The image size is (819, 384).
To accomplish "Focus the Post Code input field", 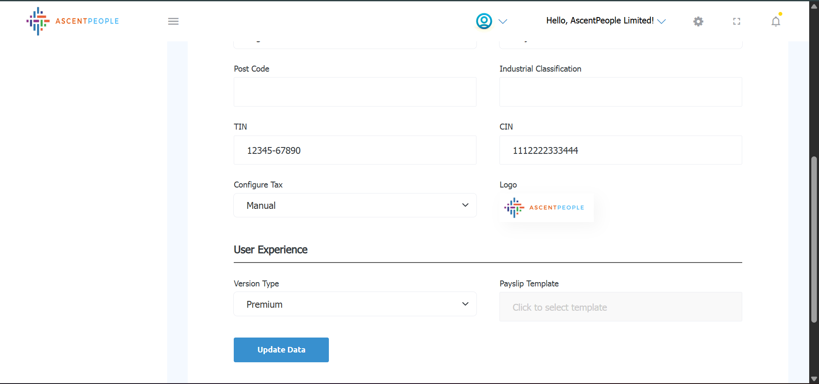I will [x=355, y=92].
